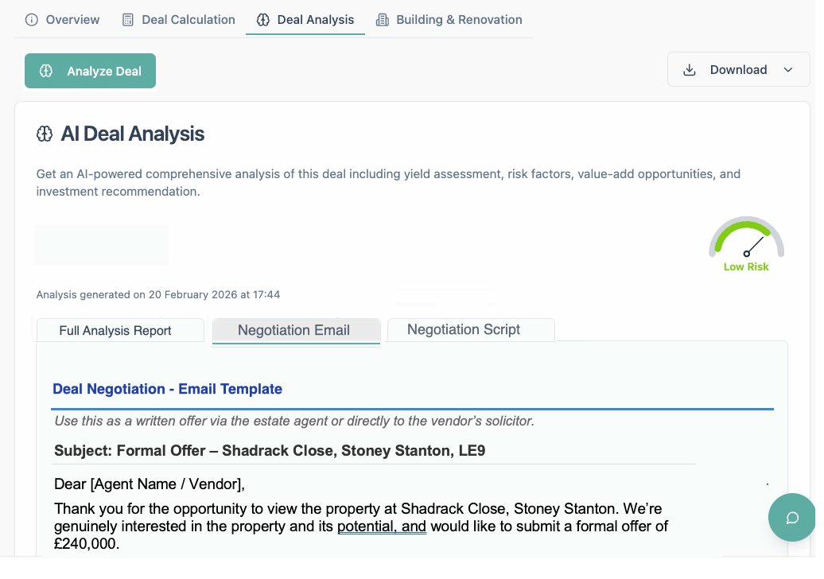This screenshot has width=824, height=579.
Task: Click the Download button text
Action: coord(738,70)
